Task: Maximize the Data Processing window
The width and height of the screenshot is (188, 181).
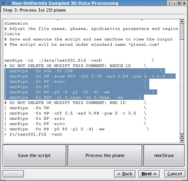Action: 179,3
